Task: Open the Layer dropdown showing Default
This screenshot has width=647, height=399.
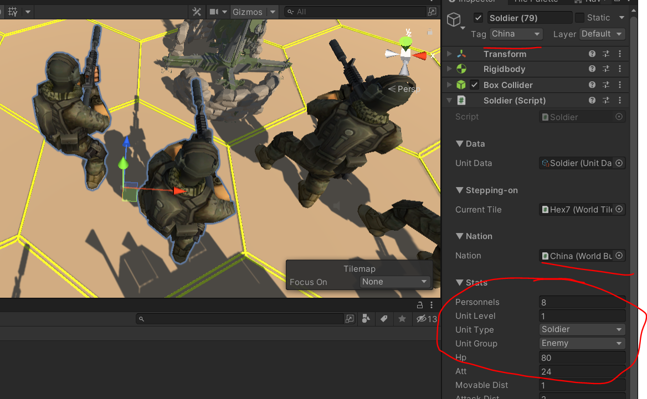Action: click(603, 34)
